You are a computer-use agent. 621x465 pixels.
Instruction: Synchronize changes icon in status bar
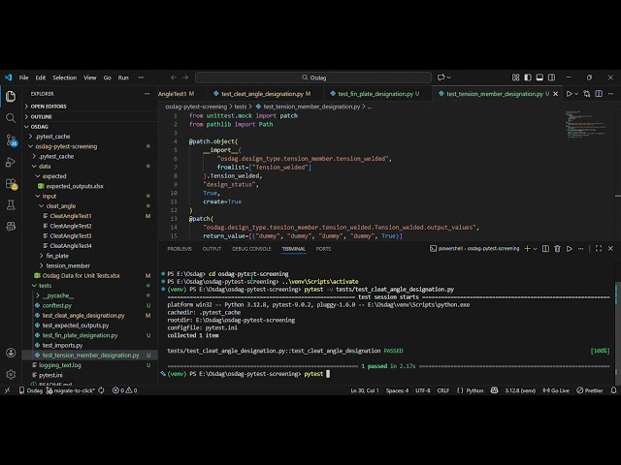[101, 390]
